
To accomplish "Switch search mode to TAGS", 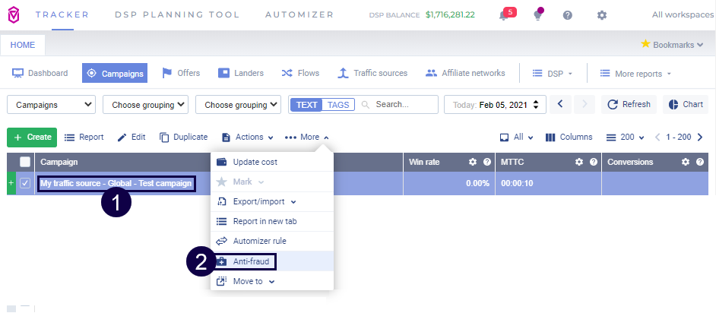I will 338,105.
